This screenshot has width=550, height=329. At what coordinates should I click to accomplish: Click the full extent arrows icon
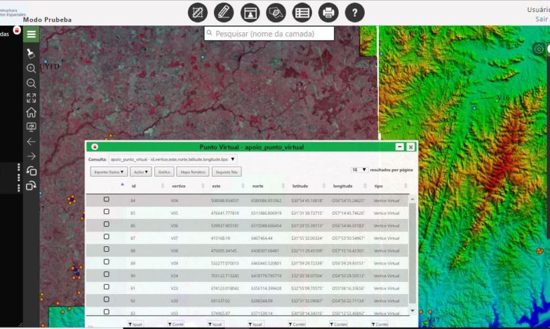pos(31,97)
